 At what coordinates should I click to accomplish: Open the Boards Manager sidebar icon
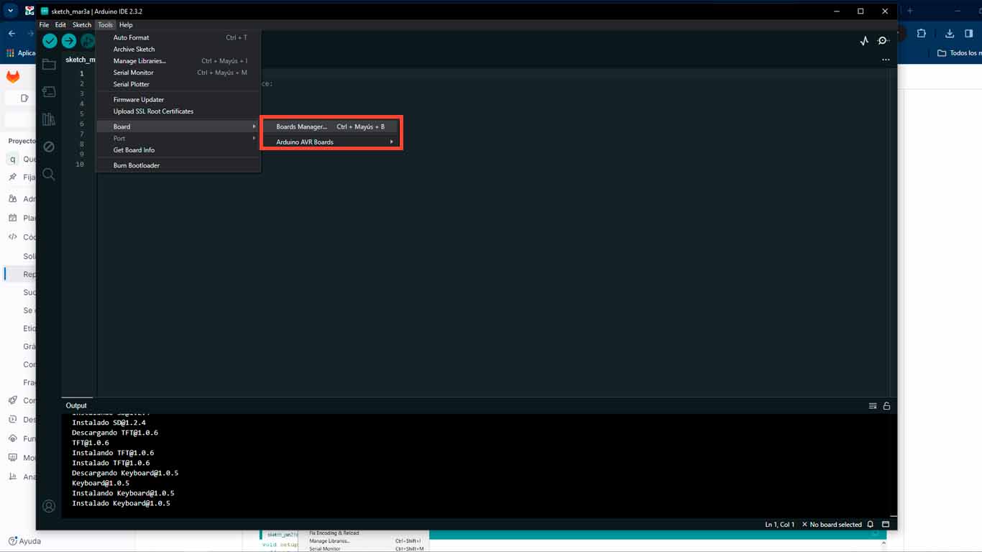tap(49, 92)
